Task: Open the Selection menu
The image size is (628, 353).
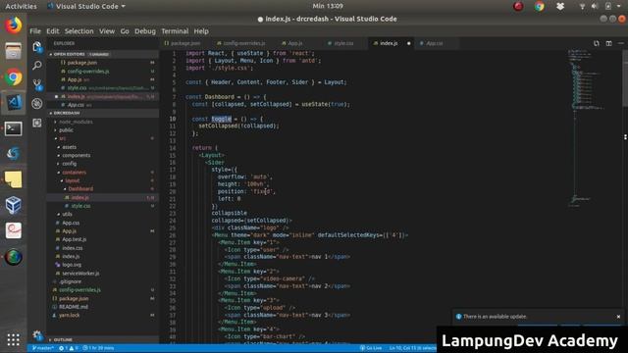Action: (x=78, y=31)
